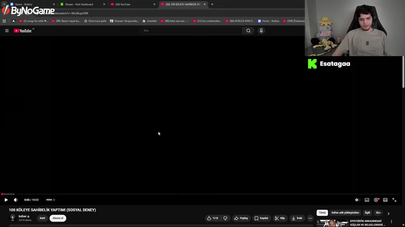Close the Kick Dashboard tab
Viewport: 405px width, 227px height.
coord(104,4)
